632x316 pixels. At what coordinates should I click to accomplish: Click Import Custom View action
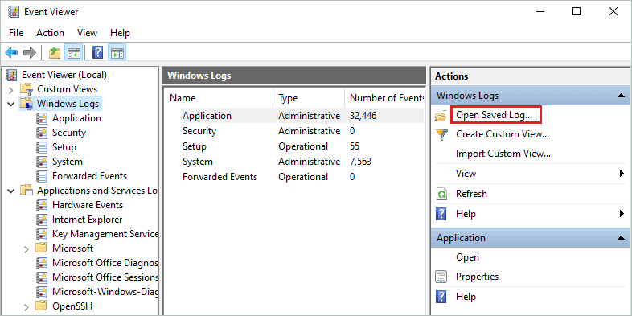(x=503, y=154)
